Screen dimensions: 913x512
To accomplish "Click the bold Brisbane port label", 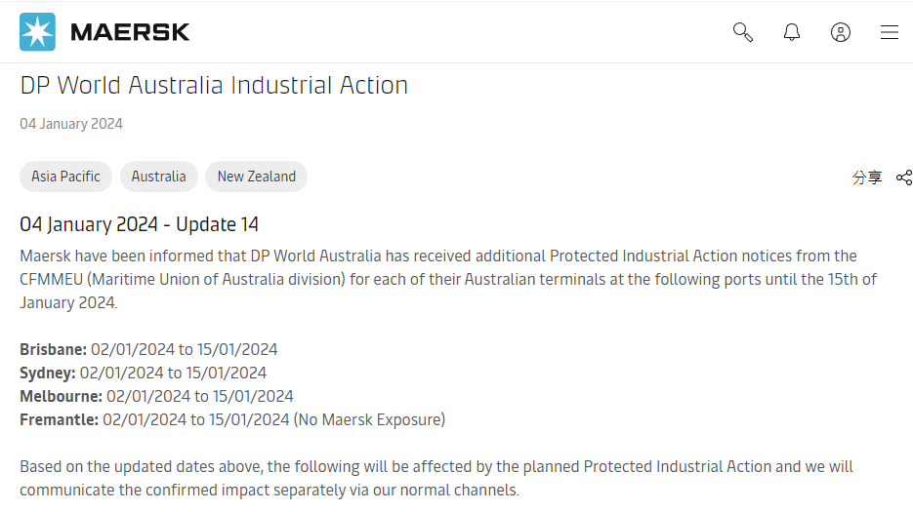I will point(54,349).
